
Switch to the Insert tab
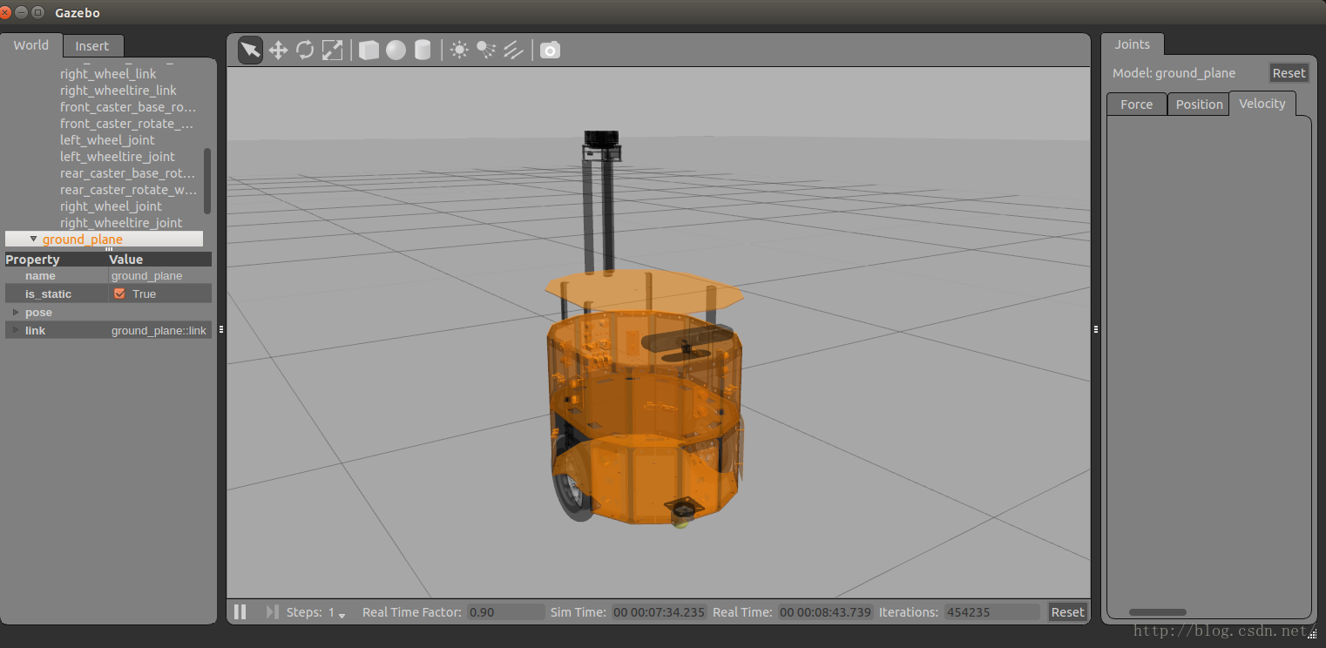pos(92,46)
